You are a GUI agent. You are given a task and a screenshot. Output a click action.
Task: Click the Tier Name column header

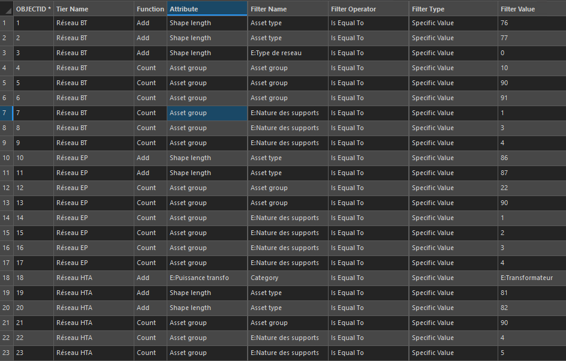[x=94, y=9]
